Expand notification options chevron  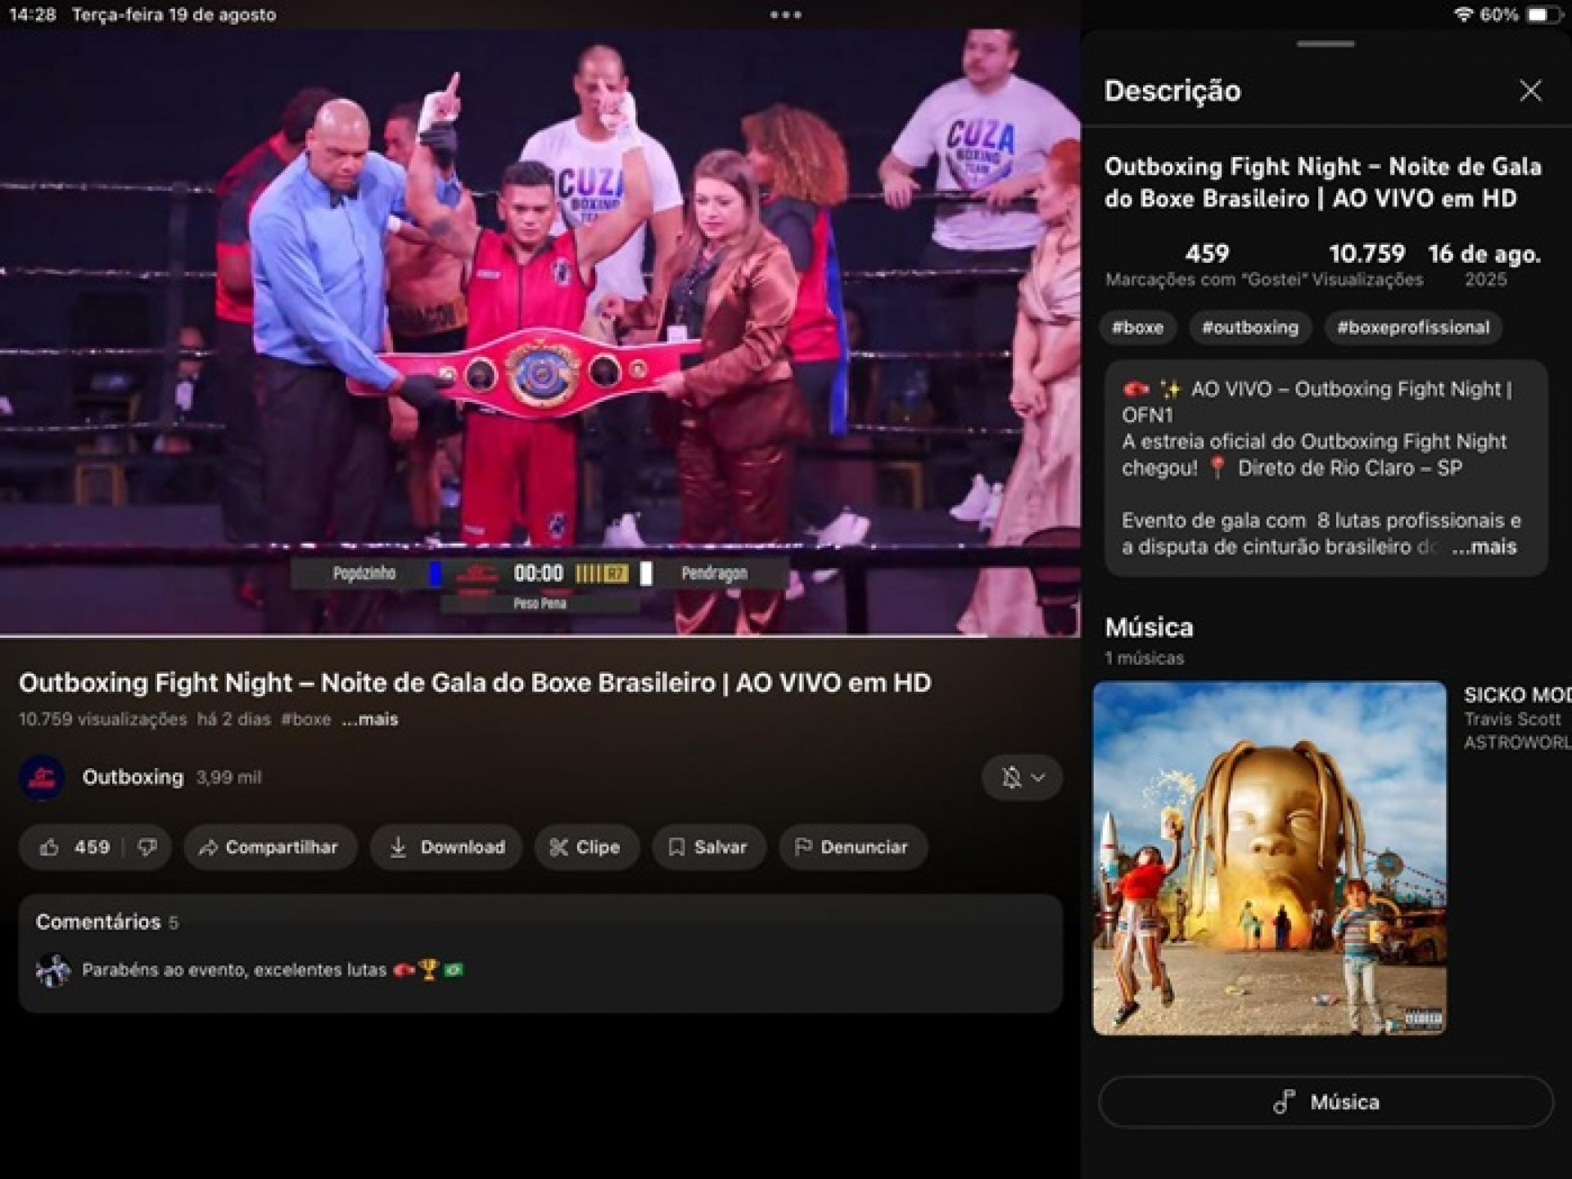pos(1039,777)
